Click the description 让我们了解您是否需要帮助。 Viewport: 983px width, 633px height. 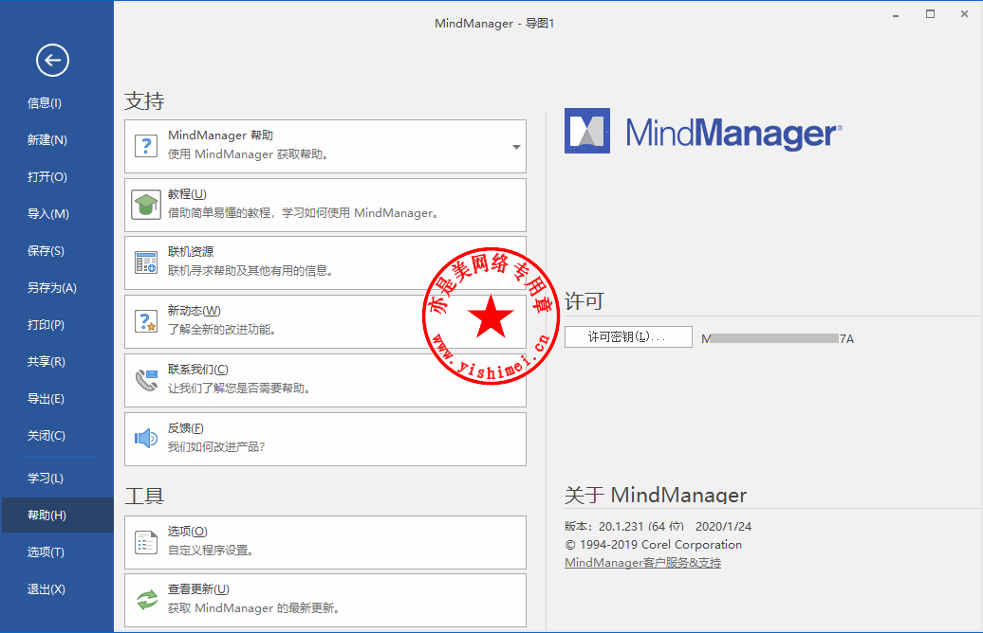[x=239, y=389]
